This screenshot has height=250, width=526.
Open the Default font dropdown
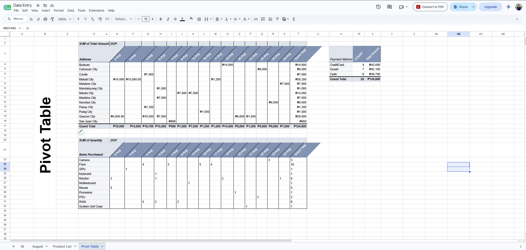pos(123,19)
